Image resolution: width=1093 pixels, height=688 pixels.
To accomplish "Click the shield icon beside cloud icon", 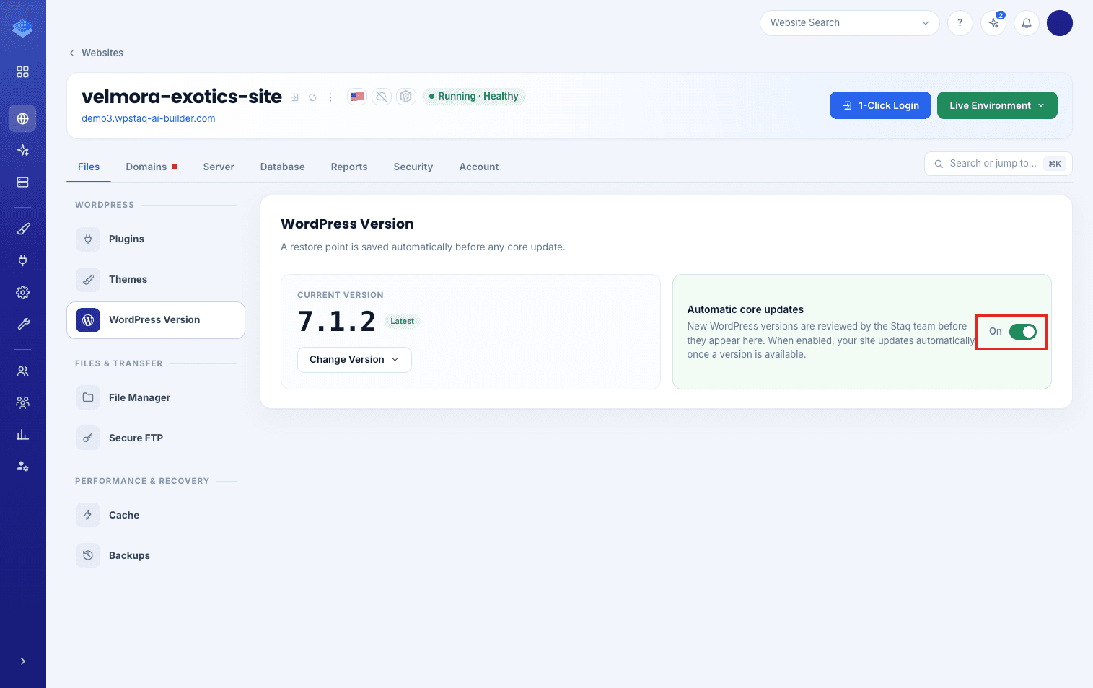I will point(406,96).
